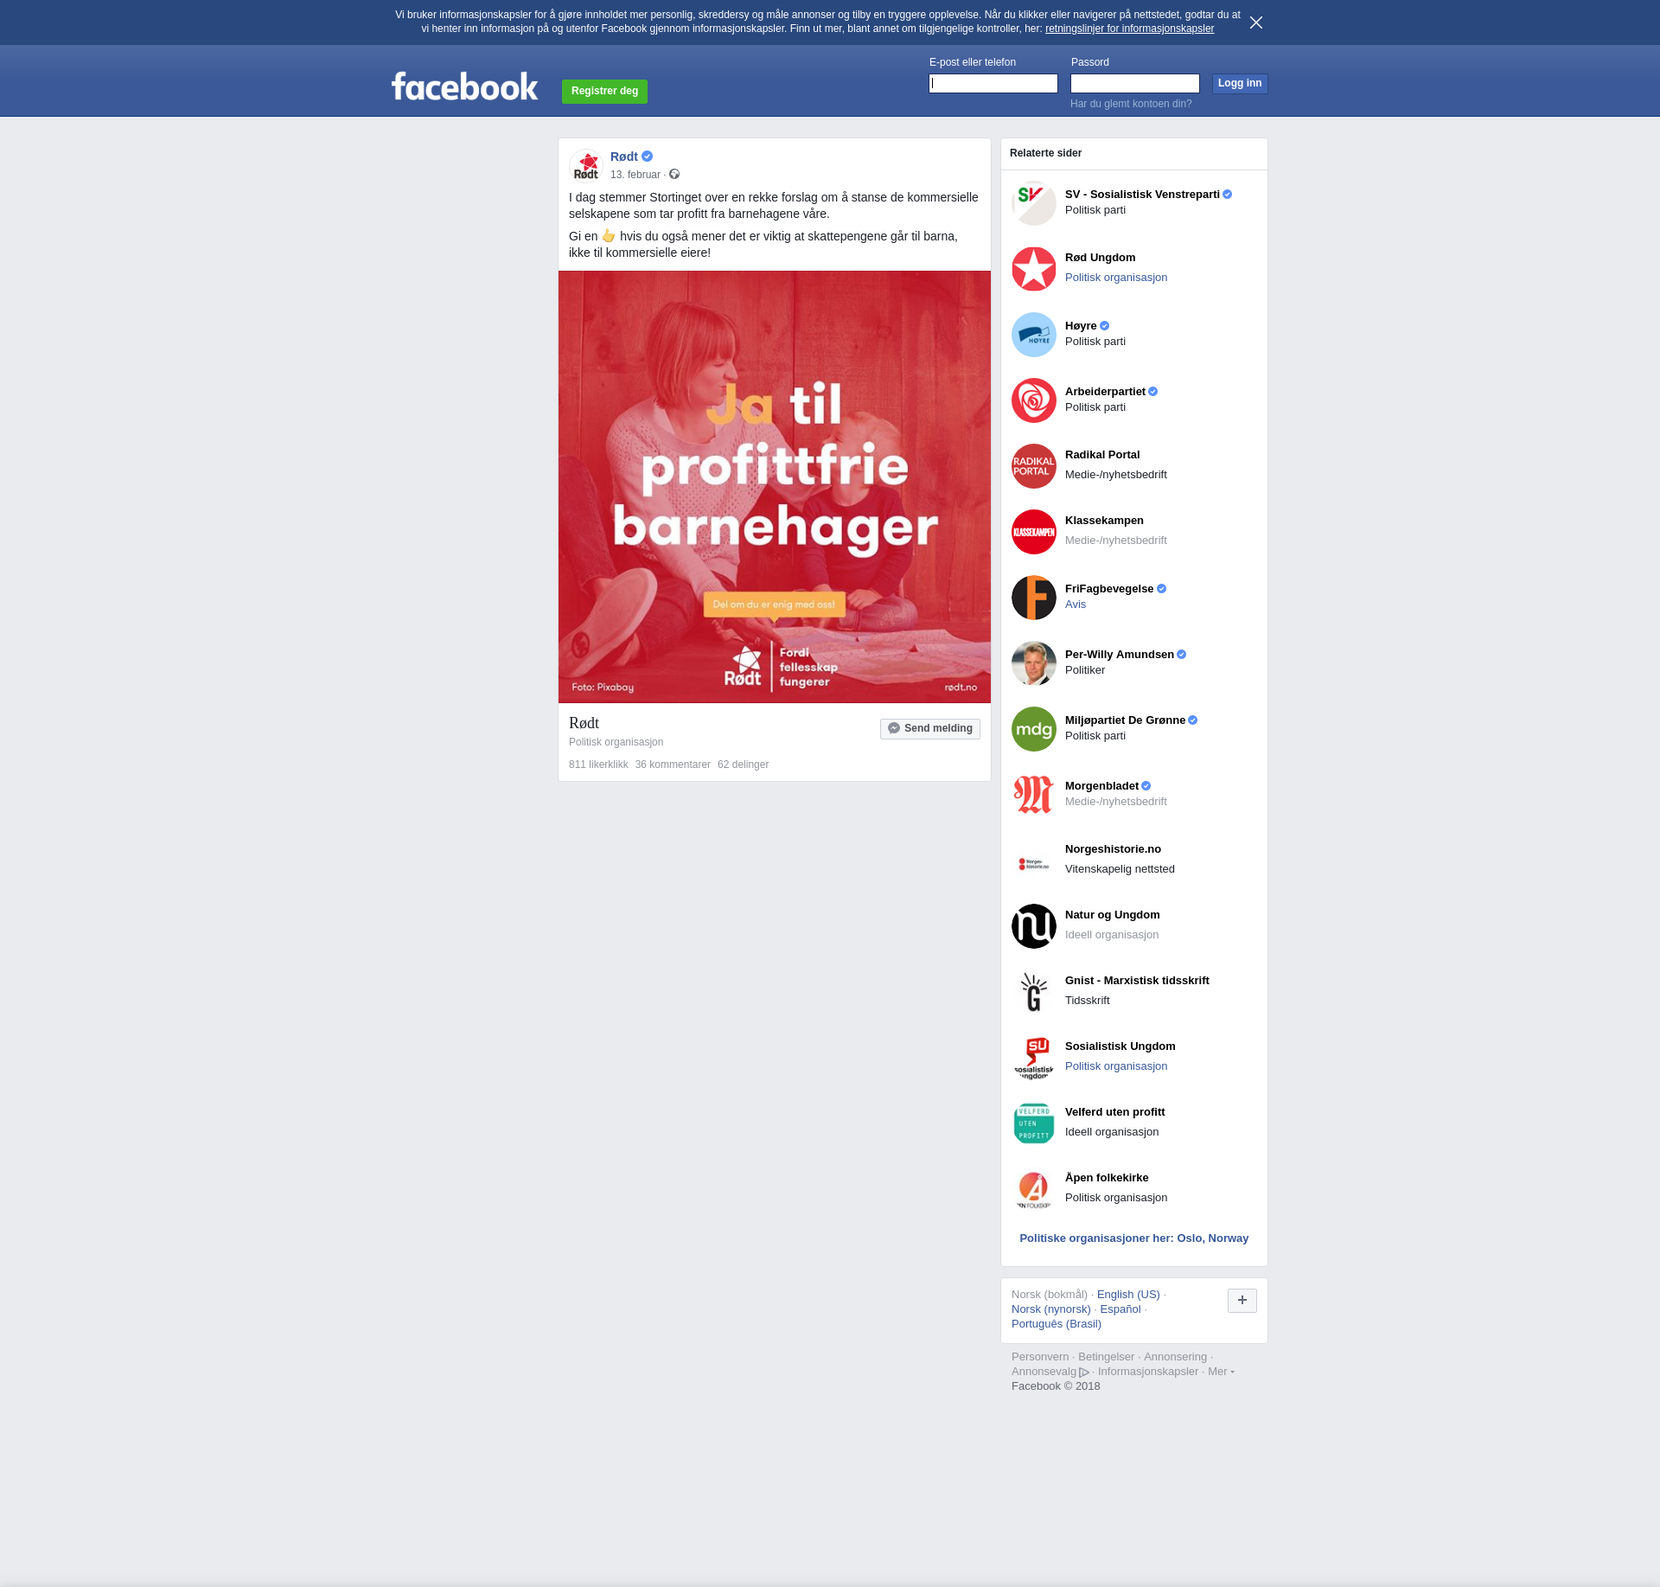Screen dimensions: 1660x1587
Task: Click Rødt profile picture in post header
Action: (x=586, y=165)
